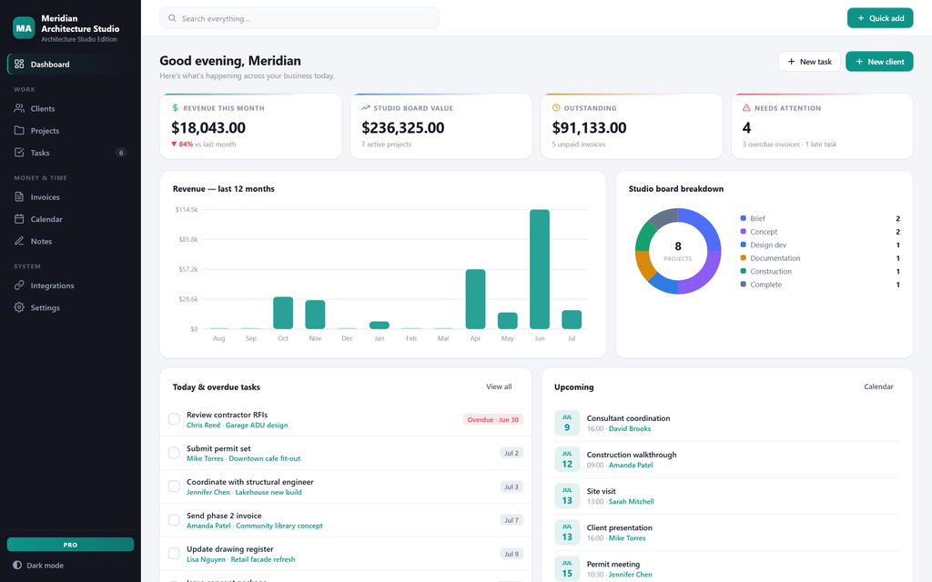Click the search magnifier icon

coord(172,18)
